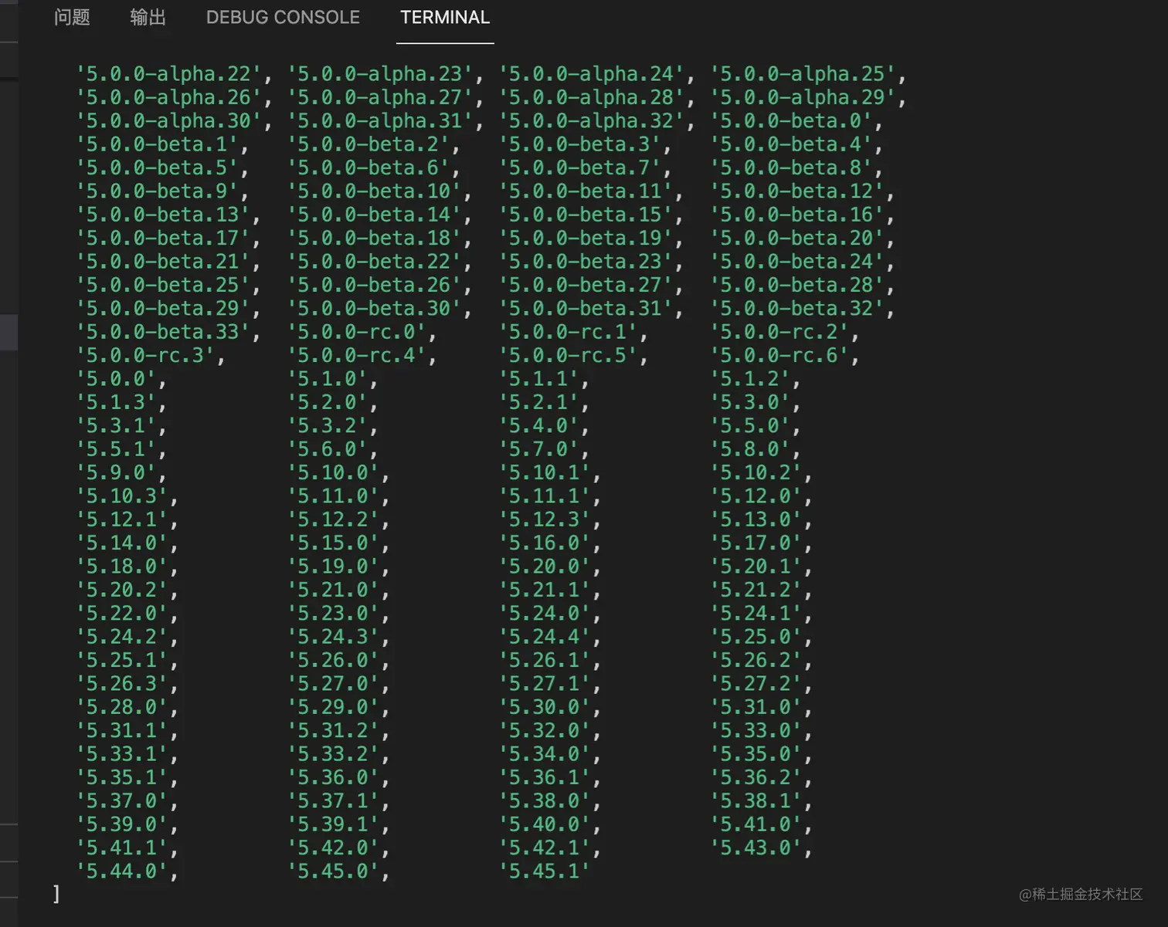Click the '5.0.0-alpha.25' version entry
1168x927 pixels.
coord(803,74)
